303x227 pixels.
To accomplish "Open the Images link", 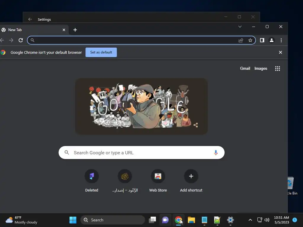I will [x=261, y=68].
